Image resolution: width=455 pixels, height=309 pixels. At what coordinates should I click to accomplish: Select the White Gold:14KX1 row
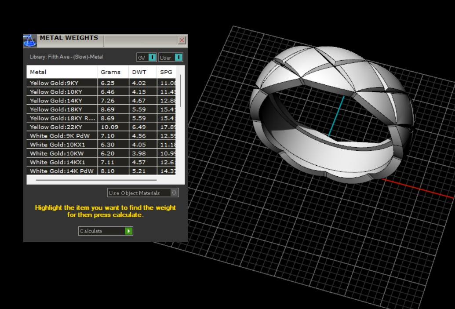(x=101, y=162)
